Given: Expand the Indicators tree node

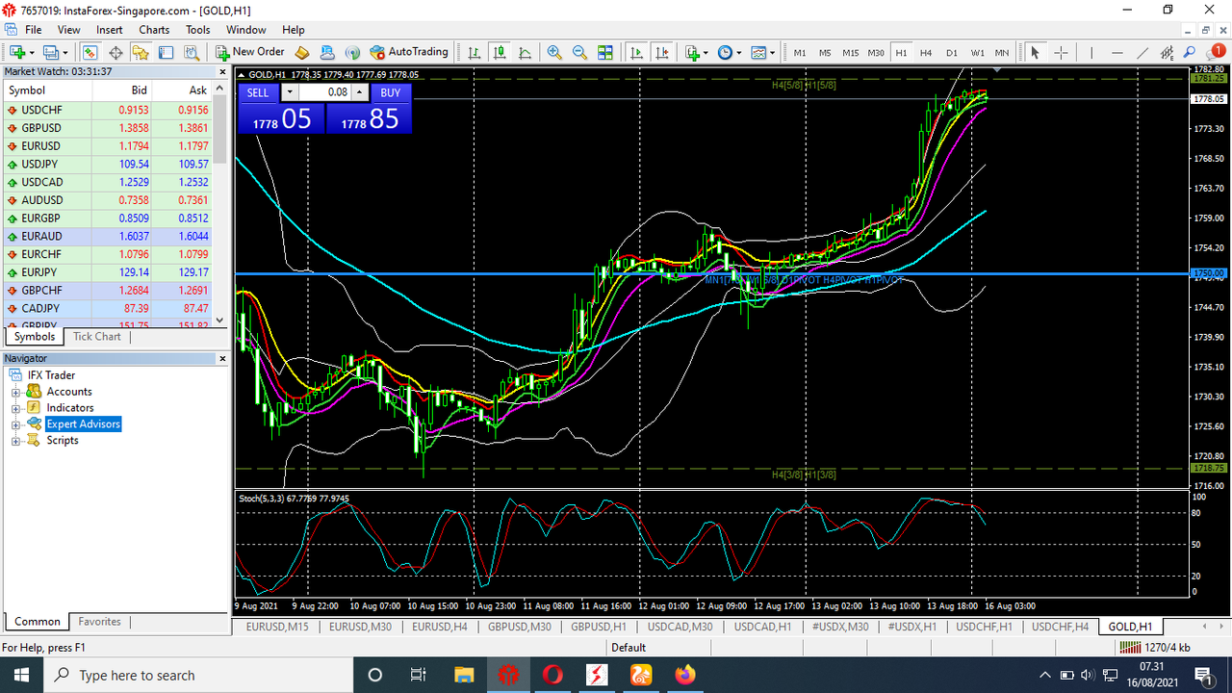Looking at the screenshot, I should point(15,408).
